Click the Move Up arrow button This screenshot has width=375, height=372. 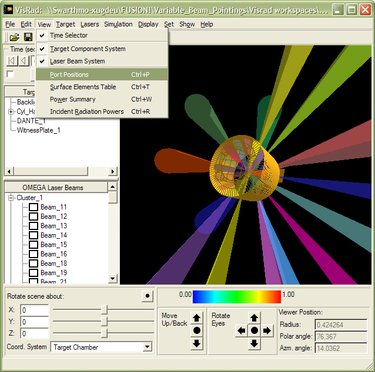[x=197, y=318]
